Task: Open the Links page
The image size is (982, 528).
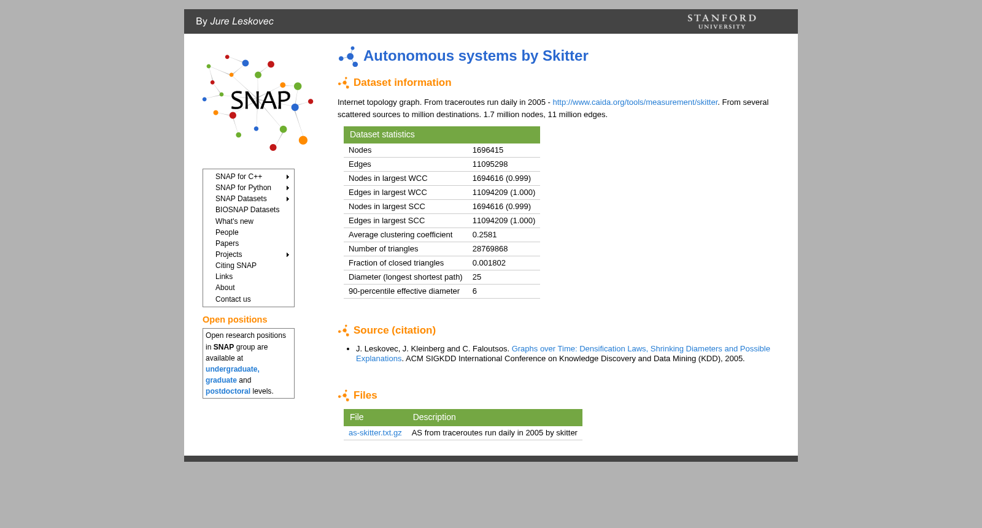Action: (x=224, y=277)
